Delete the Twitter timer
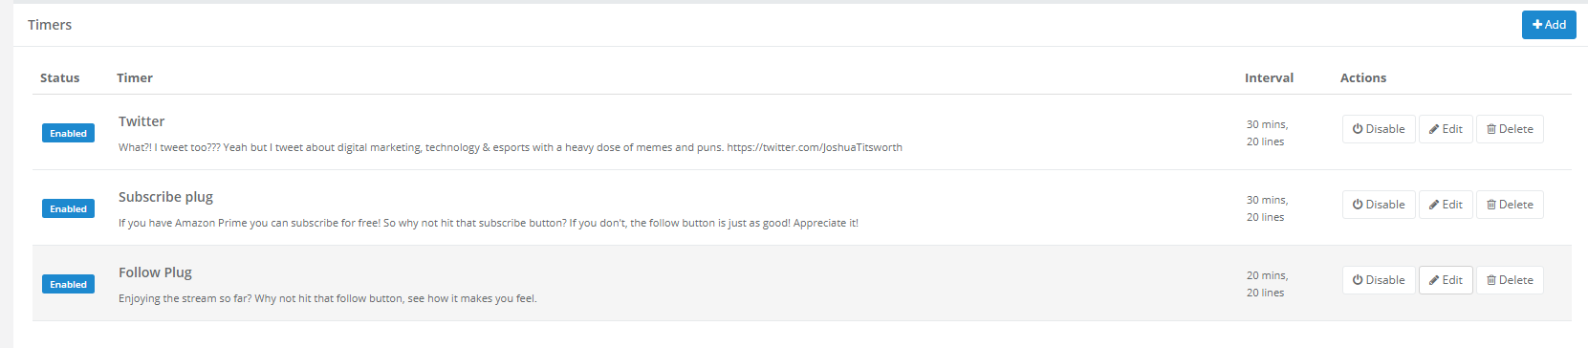Screen dimensions: 1588x348 (x=1510, y=129)
